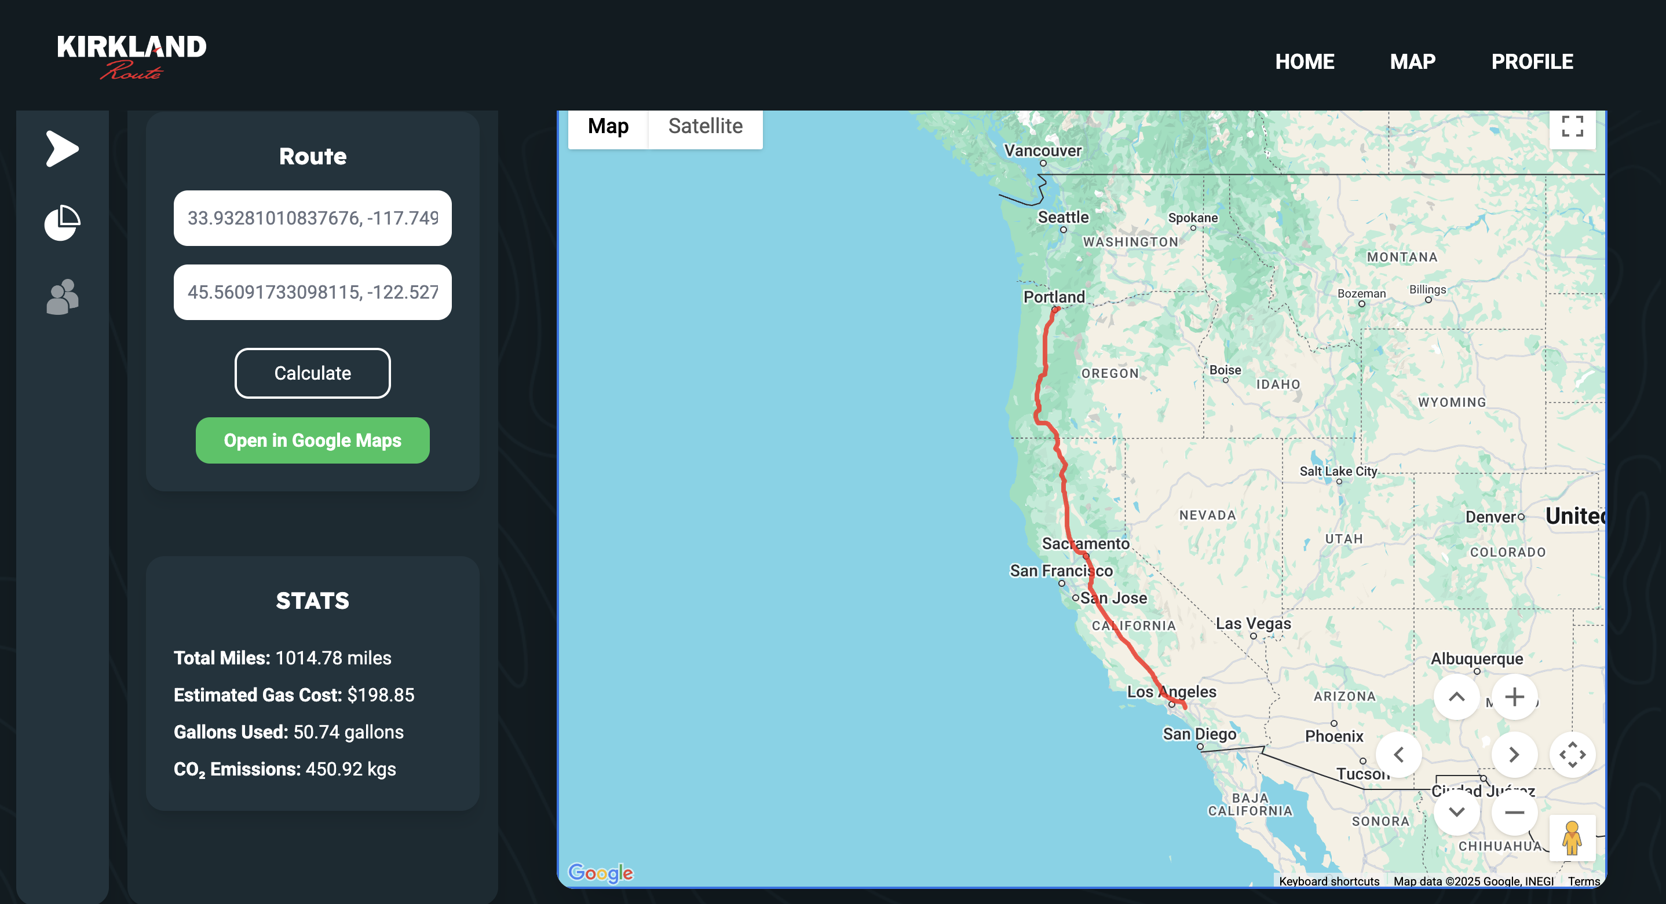1666x904 pixels.
Task: Click the route arrow sidebar icon
Action: (62, 149)
